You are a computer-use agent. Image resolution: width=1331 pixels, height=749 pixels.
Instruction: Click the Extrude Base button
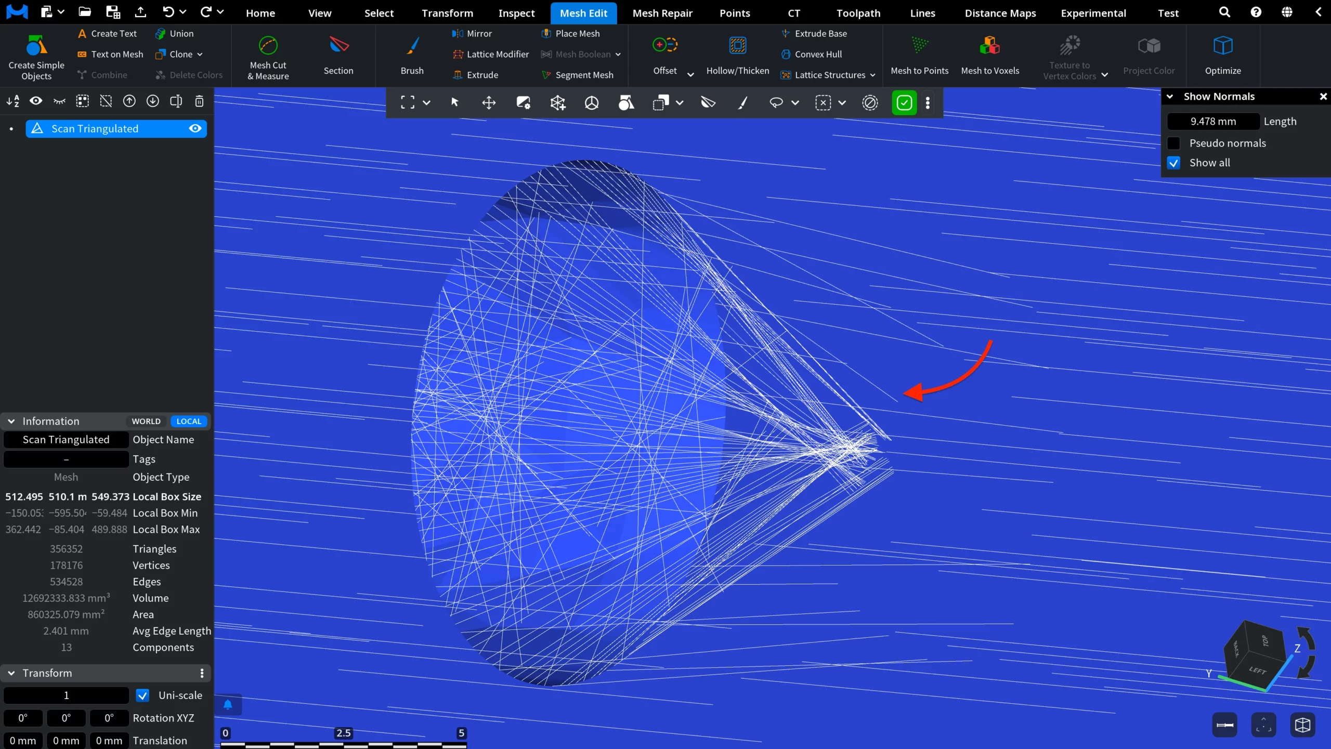click(814, 33)
